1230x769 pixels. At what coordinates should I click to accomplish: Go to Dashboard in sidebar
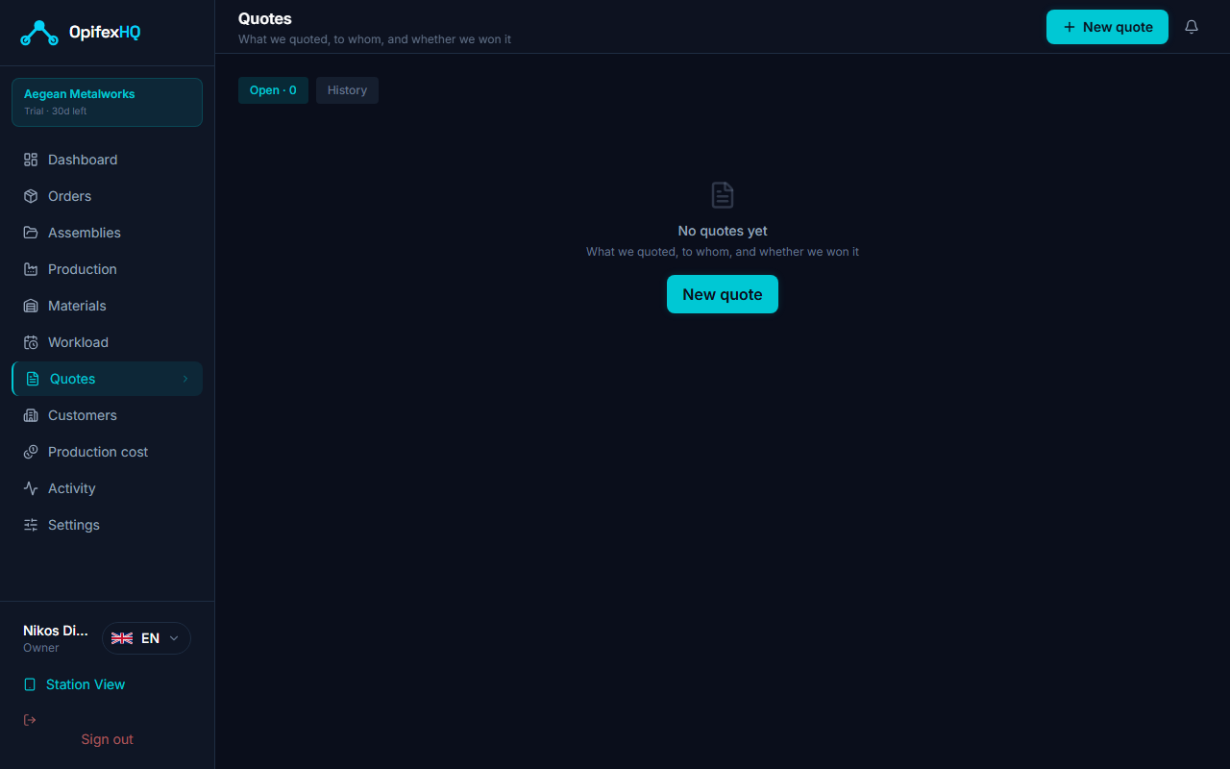(107, 160)
